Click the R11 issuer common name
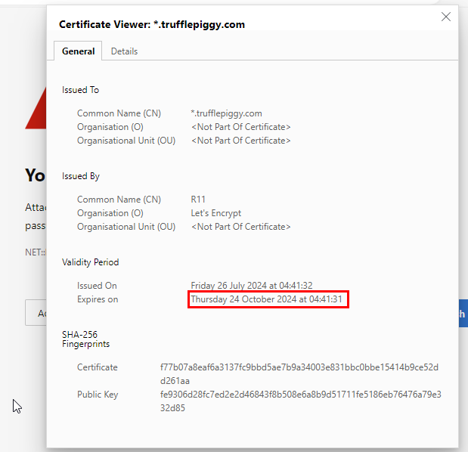 (198, 200)
